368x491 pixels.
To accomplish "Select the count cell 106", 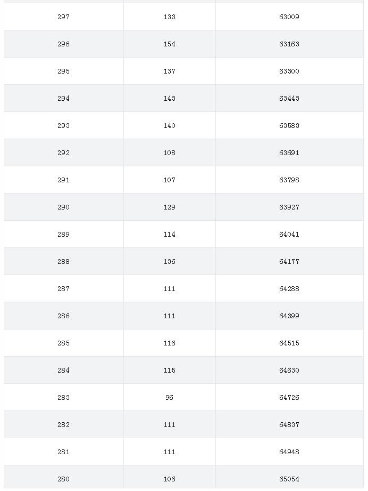I will 169,479.
